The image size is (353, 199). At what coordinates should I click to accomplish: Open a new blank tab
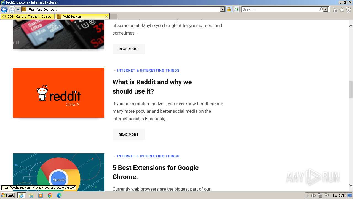pos(114,17)
